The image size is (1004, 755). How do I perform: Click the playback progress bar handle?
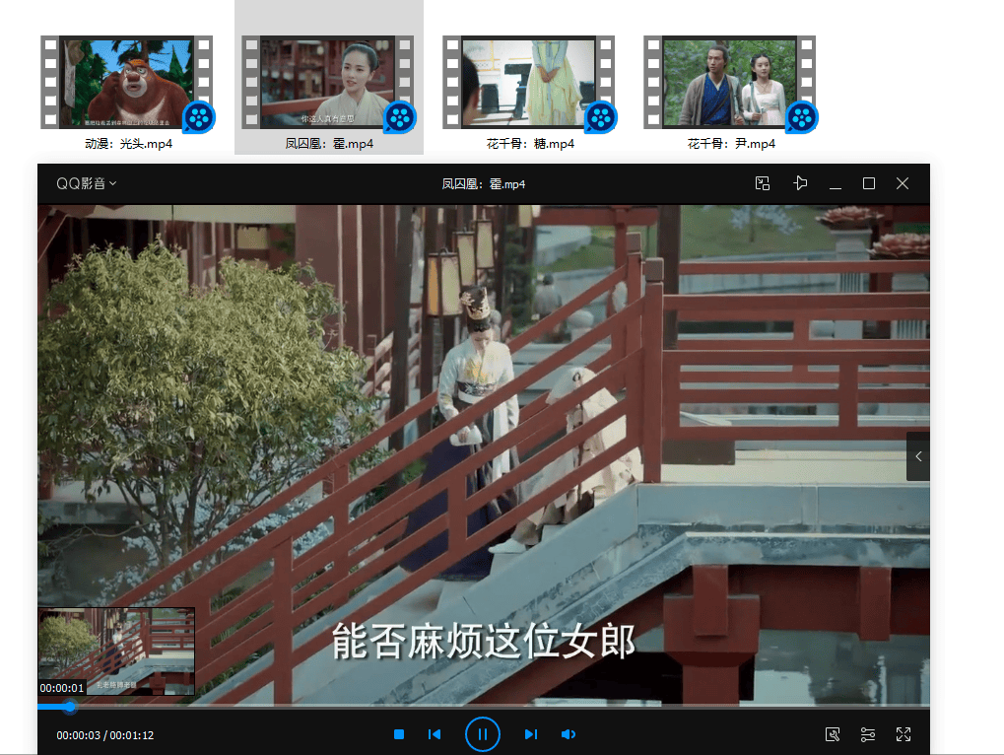click(x=70, y=707)
